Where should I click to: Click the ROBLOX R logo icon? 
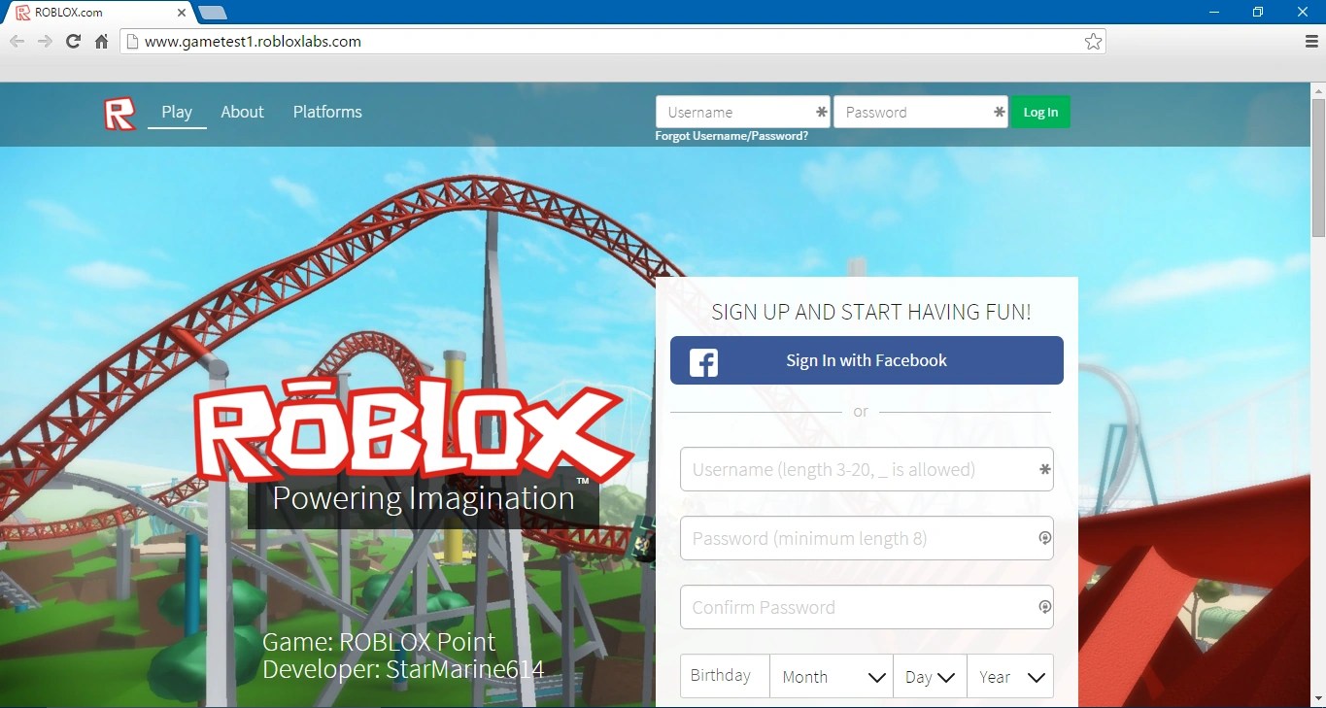pyautogui.click(x=119, y=113)
